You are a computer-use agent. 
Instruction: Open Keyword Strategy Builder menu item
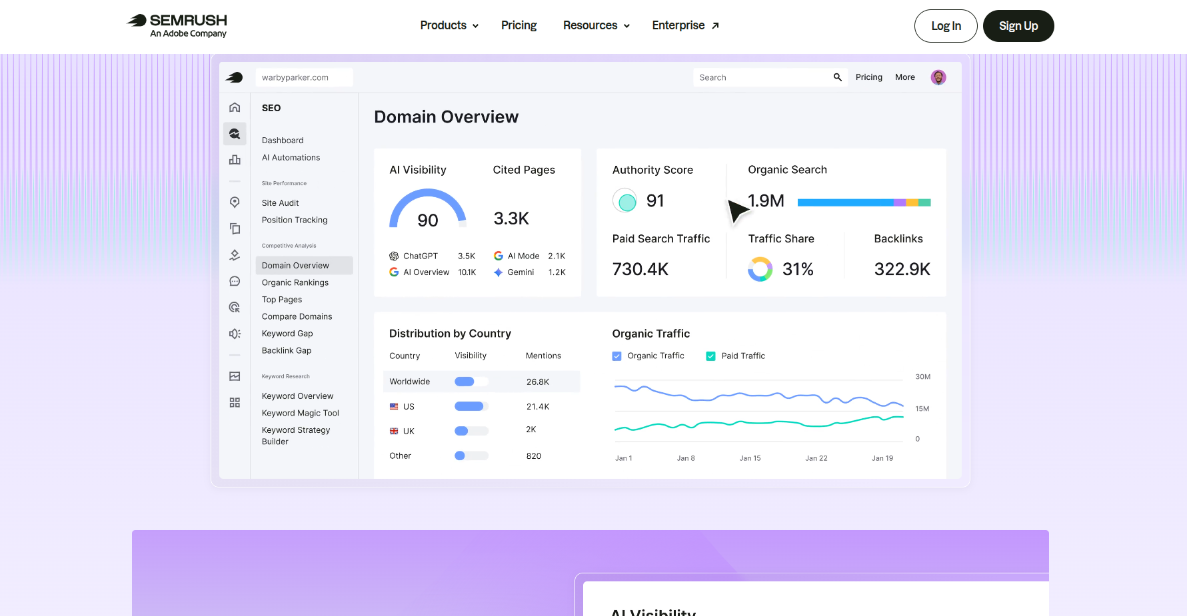tap(296, 436)
